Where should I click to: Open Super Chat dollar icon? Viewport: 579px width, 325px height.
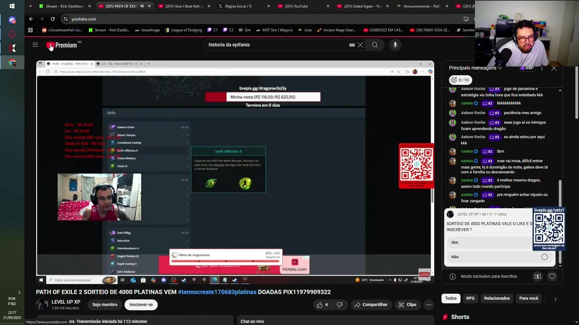tap(537, 276)
